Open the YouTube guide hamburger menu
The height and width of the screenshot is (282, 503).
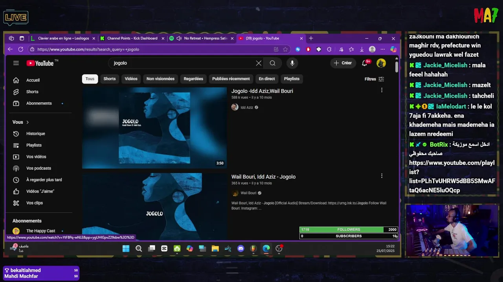tap(16, 63)
